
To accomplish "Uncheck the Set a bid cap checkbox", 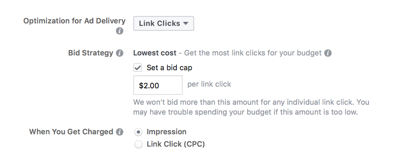I will (138, 68).
